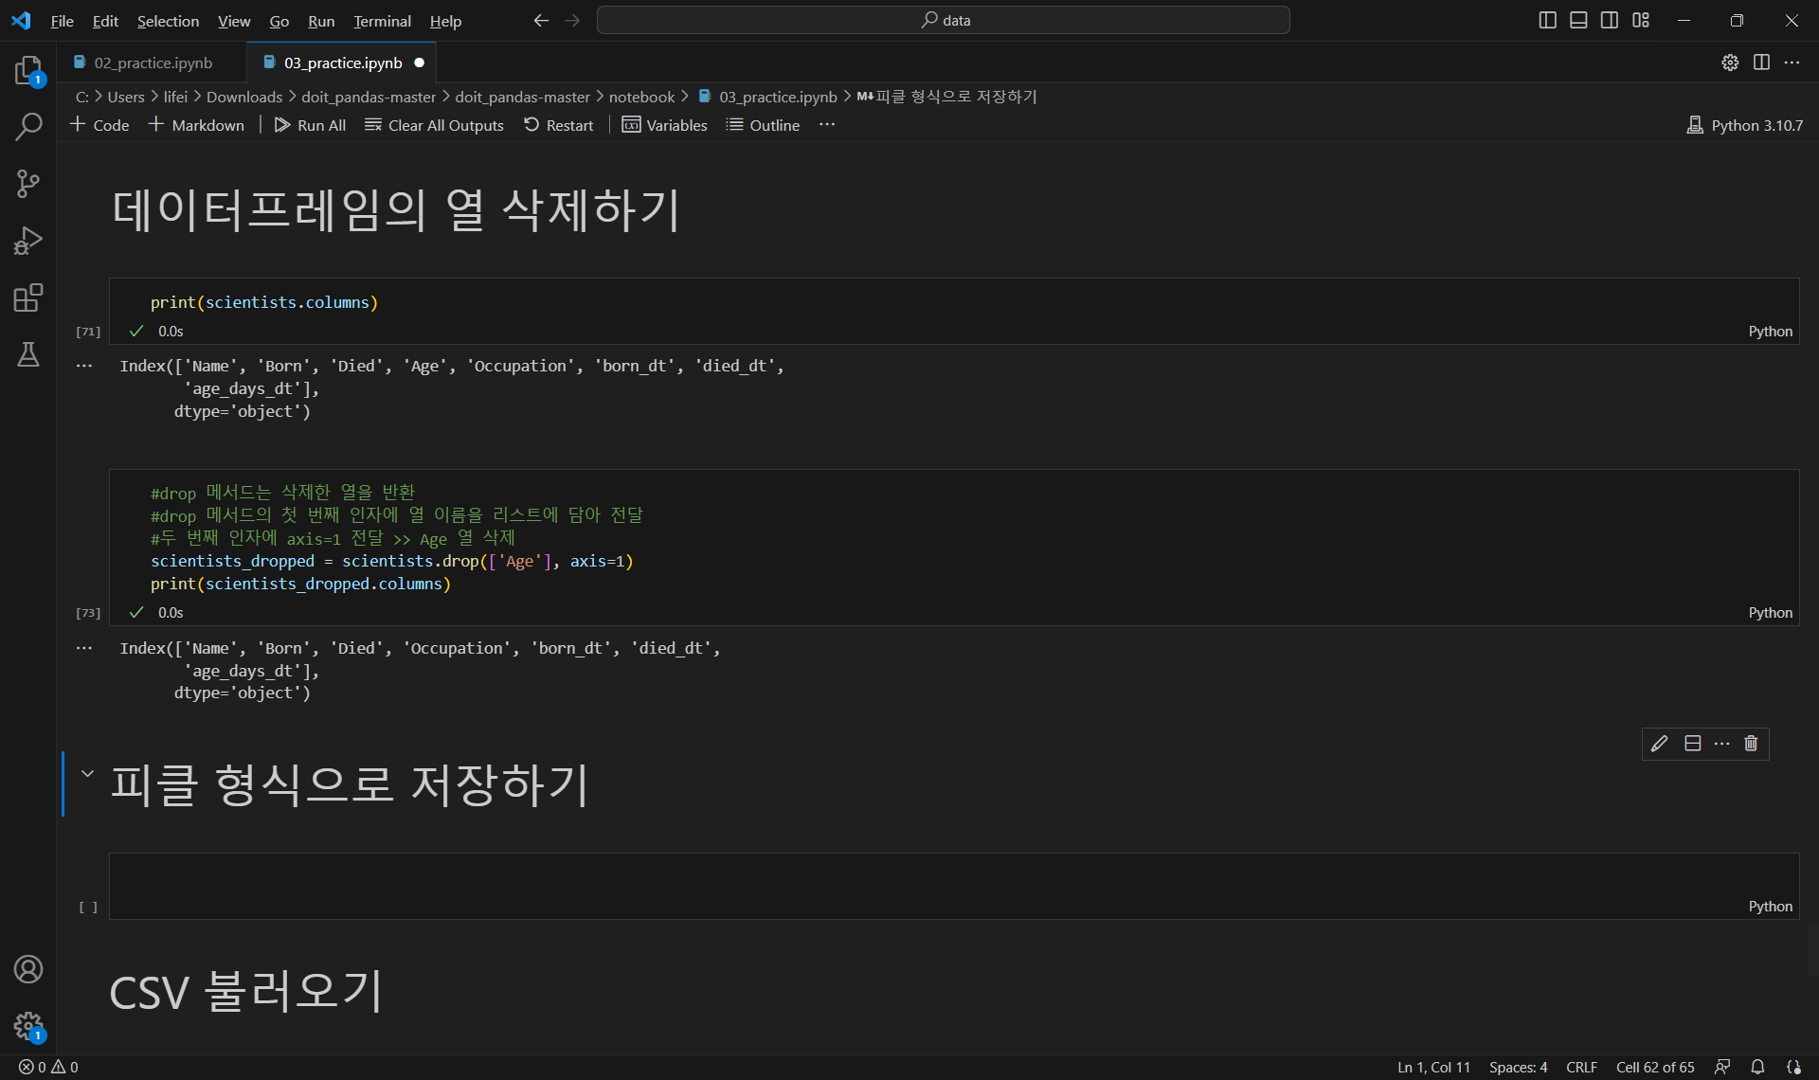The image size is (1819, 1080).
Task: Open Source Control view
Action: [28, 183]
